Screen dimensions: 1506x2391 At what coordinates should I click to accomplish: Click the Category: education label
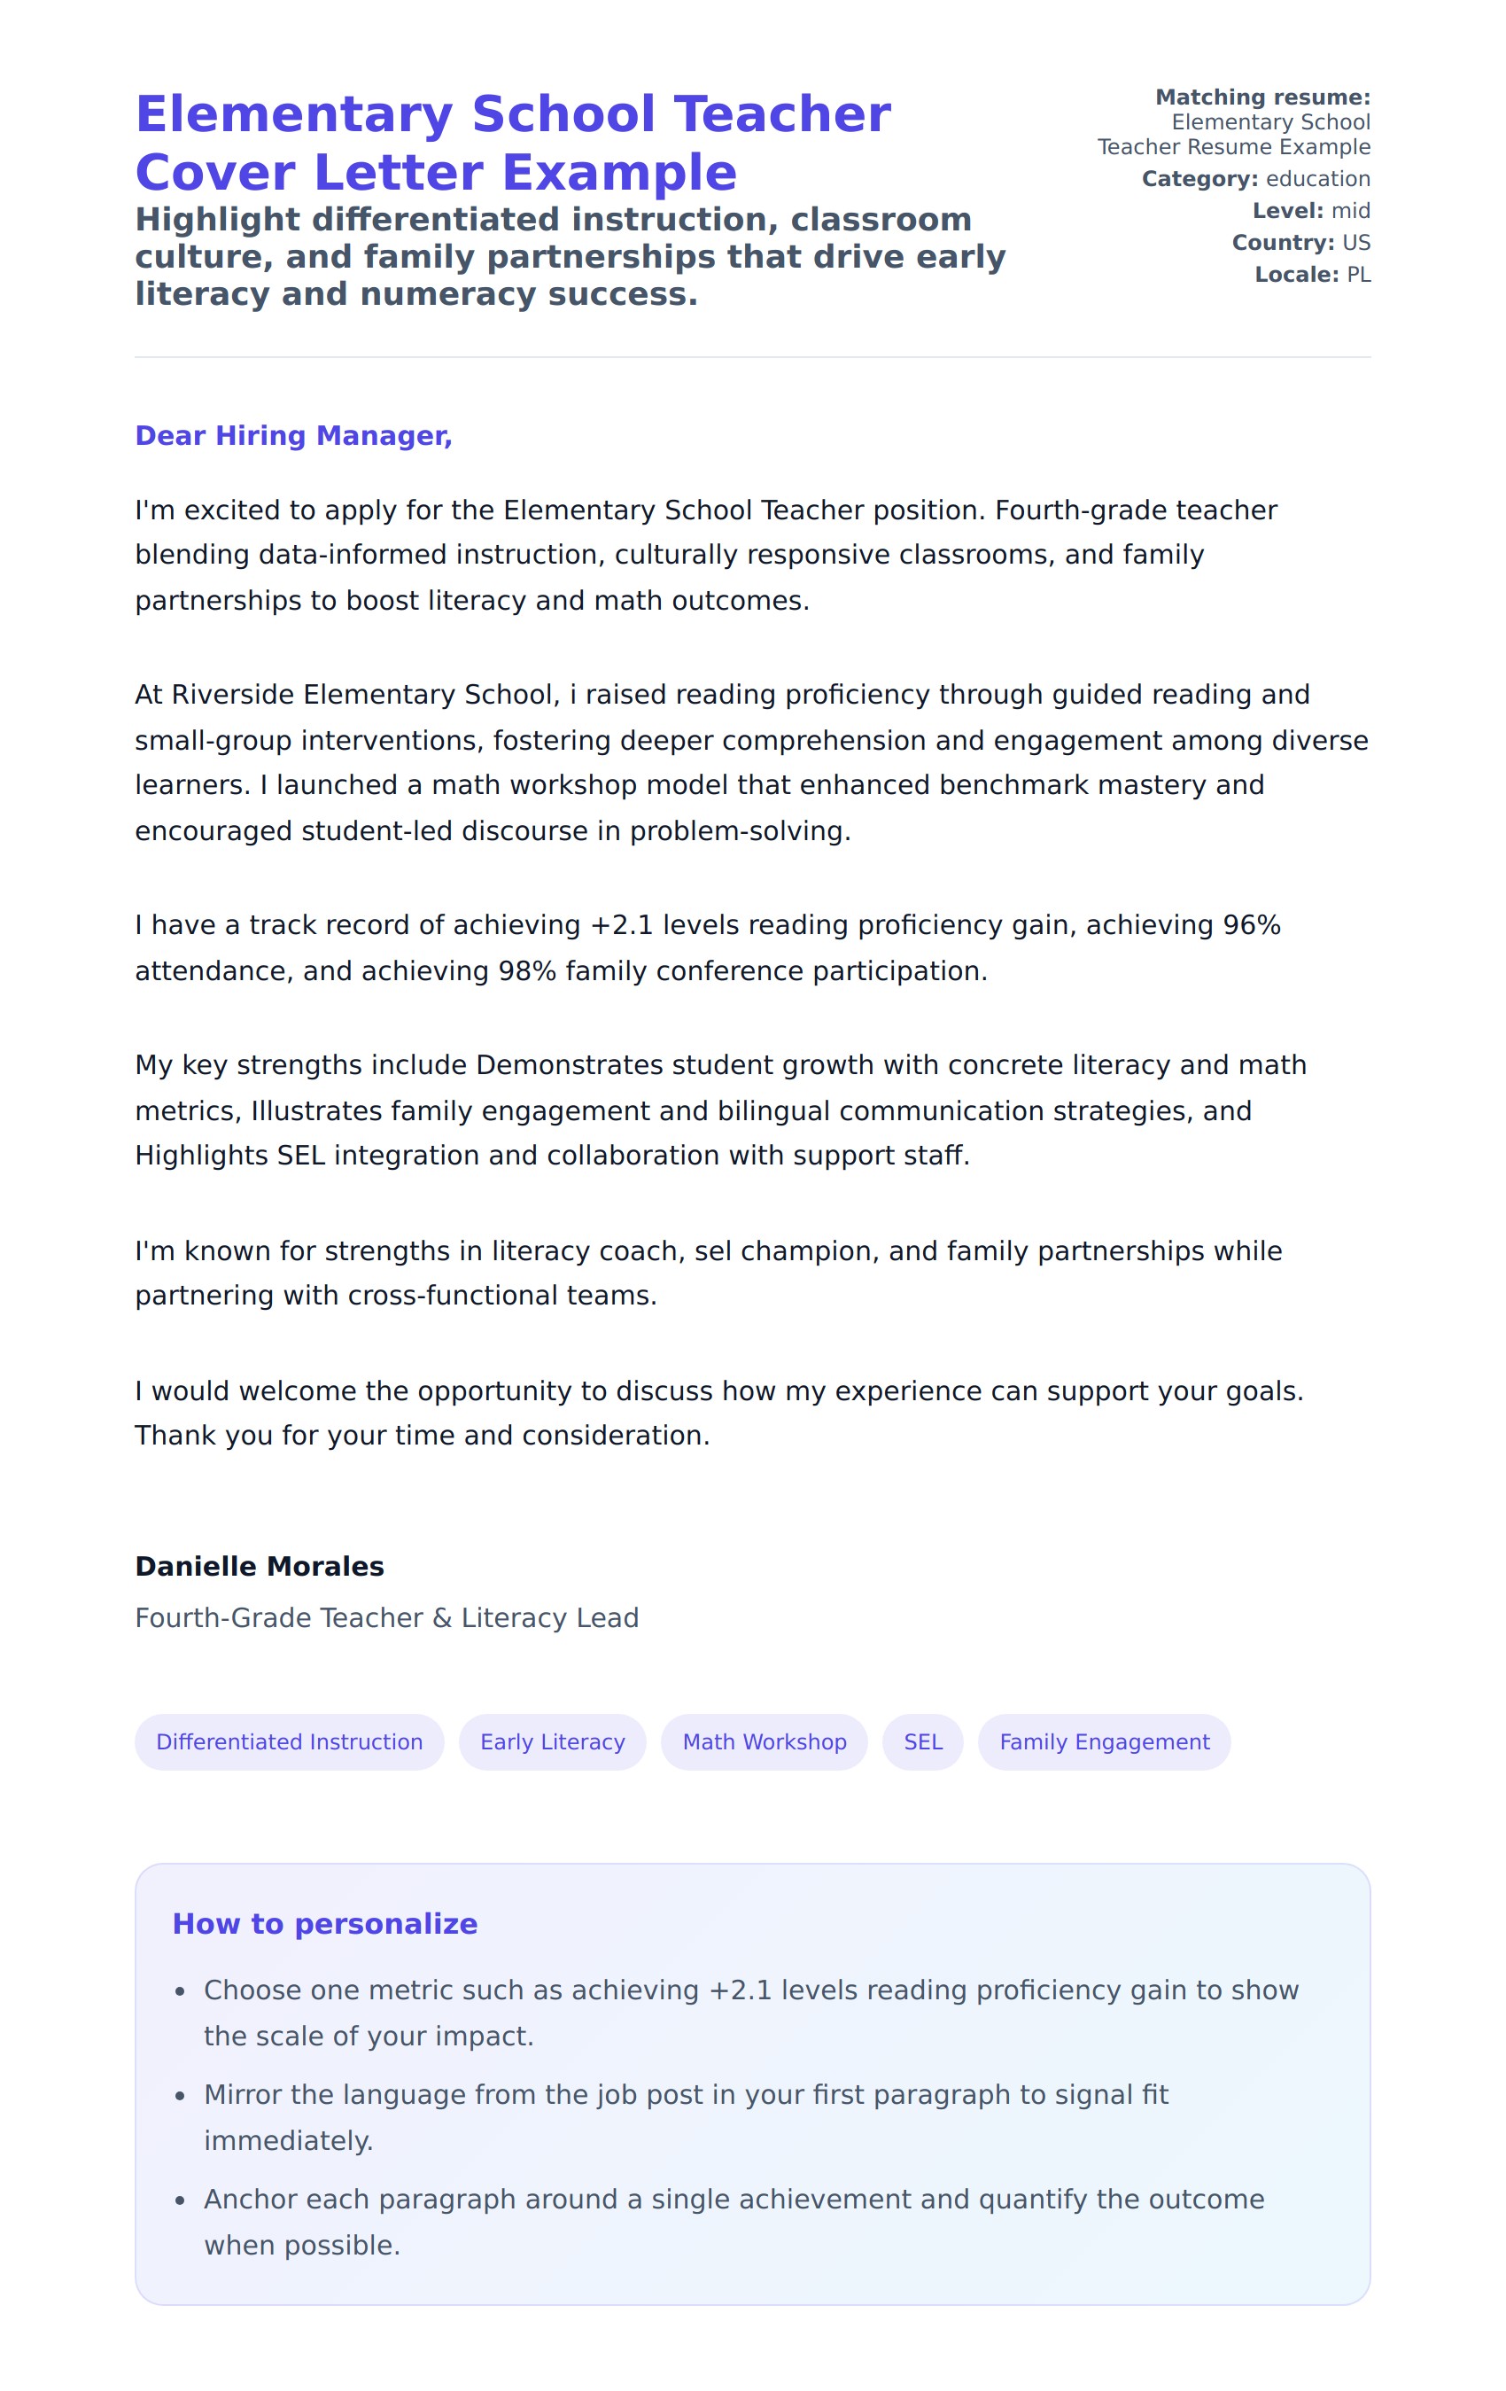1254,179
